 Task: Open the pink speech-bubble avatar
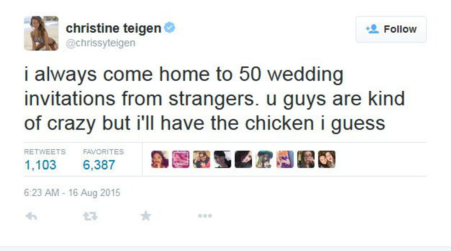(x=180, y=159)
